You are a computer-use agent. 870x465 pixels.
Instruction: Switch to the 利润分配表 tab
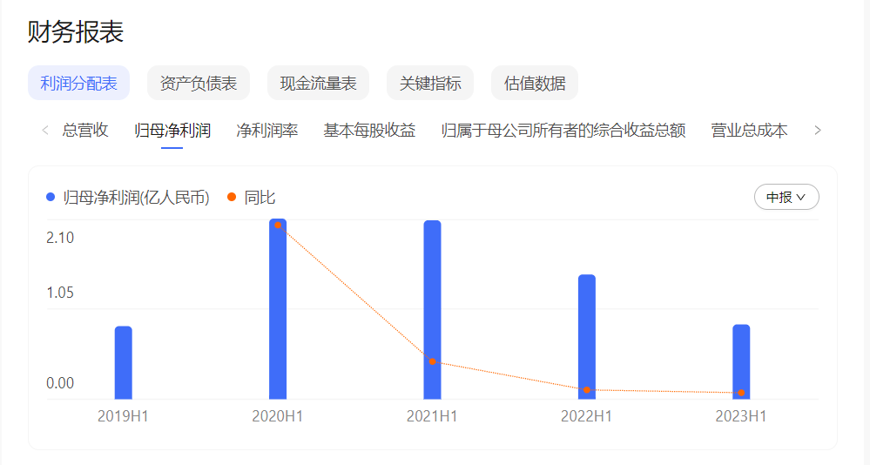pyautogui.click(x=78, y=84)
